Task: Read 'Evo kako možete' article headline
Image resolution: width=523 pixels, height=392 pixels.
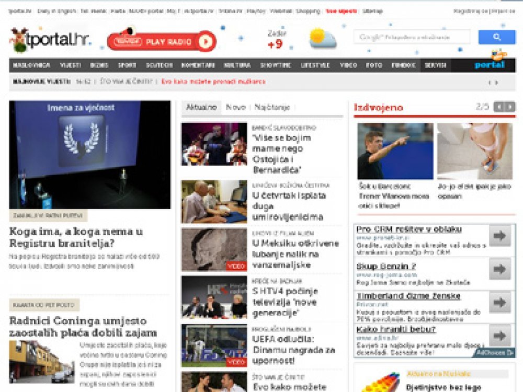Action: [x=289, y=387]
